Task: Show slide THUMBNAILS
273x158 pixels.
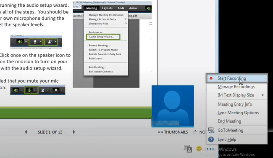Action: (x=173, y=132)
